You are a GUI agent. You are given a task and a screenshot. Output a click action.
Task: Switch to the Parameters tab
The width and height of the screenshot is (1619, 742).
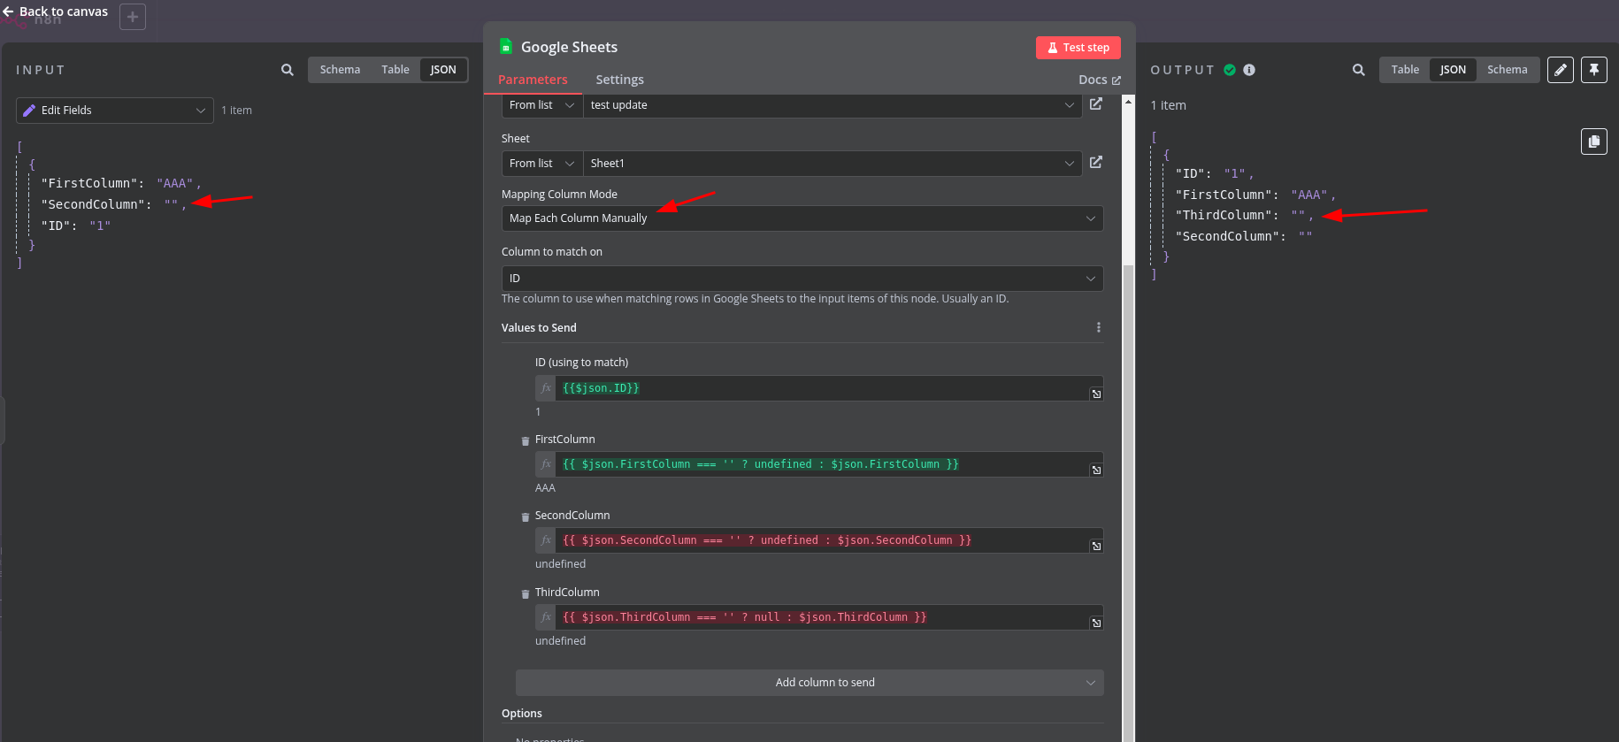[x=533, y=80]
